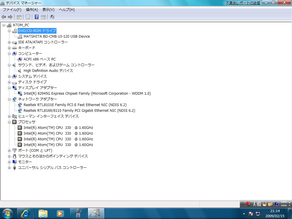Click the disk drive category icon

click(15, 82)
